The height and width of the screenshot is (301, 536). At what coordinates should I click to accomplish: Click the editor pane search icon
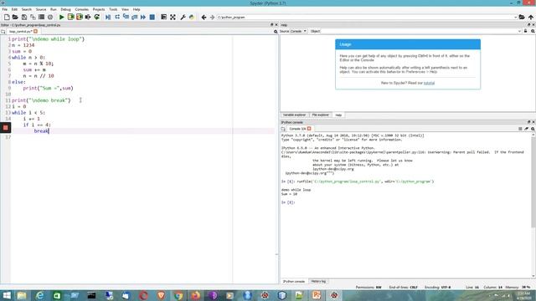(276, 32)
